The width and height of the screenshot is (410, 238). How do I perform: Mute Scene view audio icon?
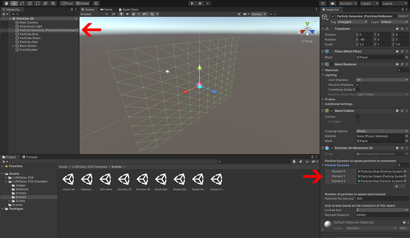128,14
